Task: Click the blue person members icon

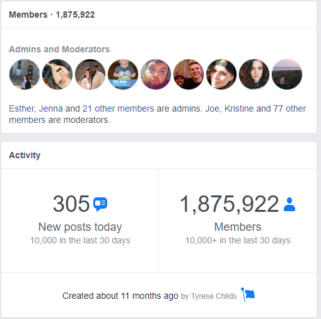Action: [x=289, y=204]
